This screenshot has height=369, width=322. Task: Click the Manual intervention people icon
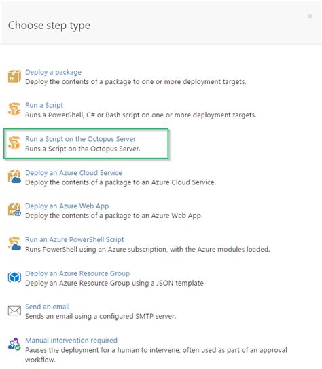(x=14, y=344)
